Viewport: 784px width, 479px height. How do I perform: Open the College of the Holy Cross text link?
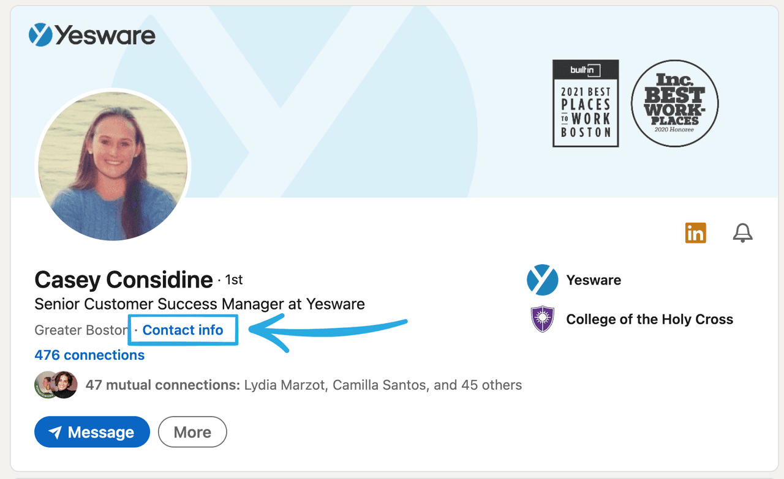point(649,319)
